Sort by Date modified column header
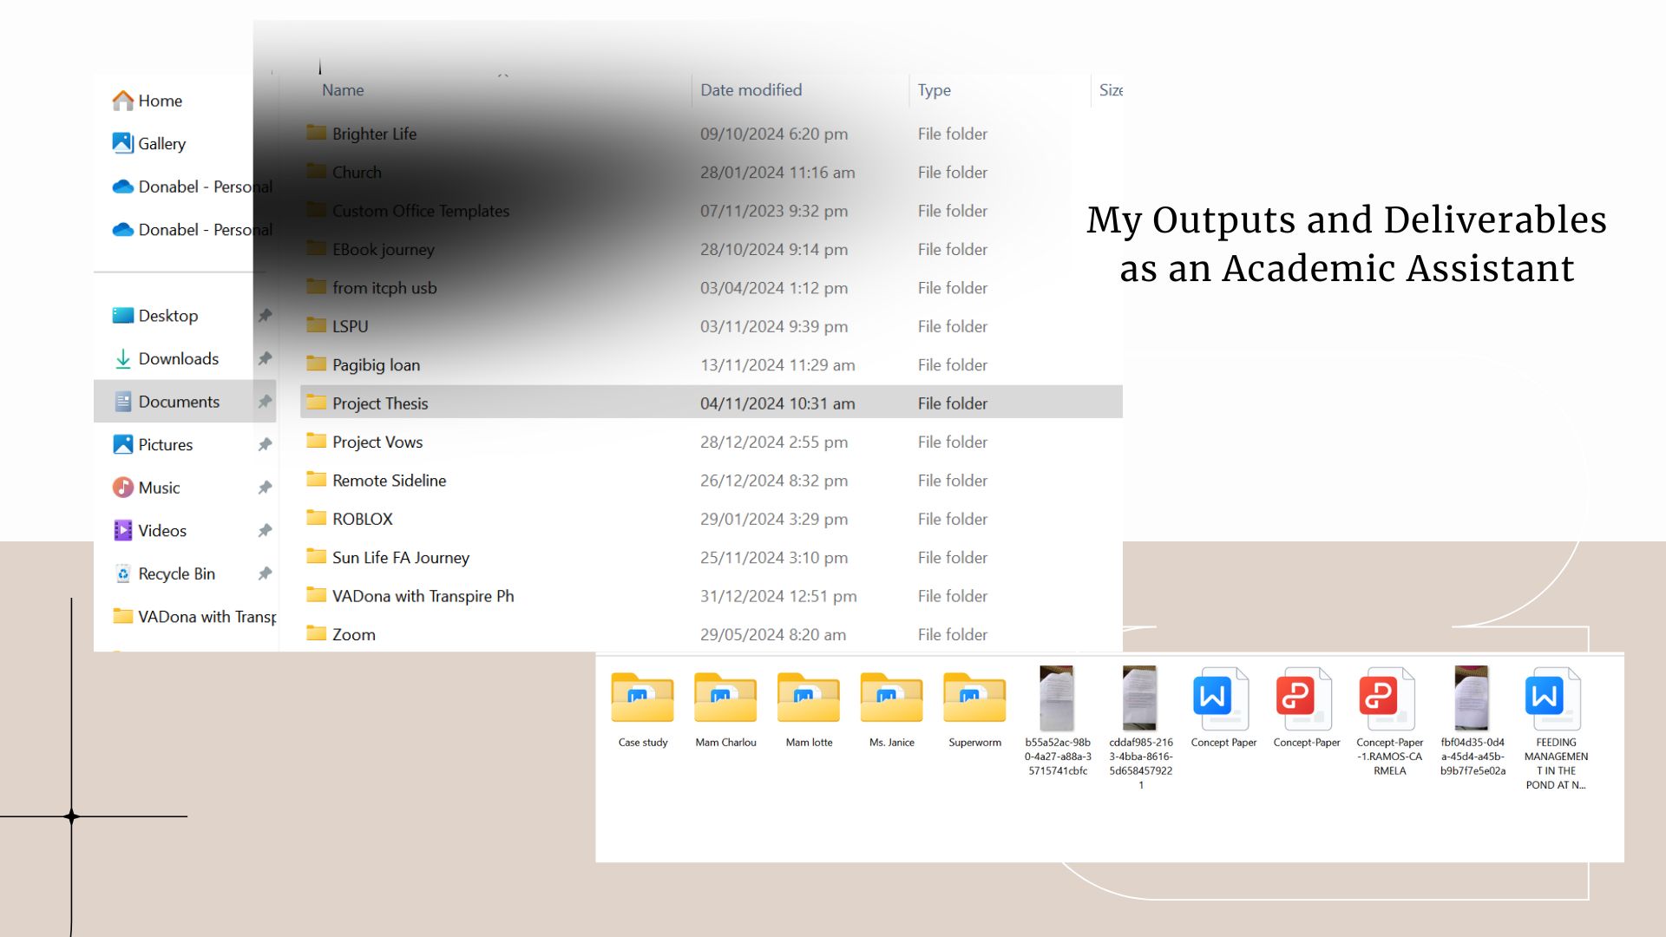Screen dimensions: 1666x937 pos(751,90)
